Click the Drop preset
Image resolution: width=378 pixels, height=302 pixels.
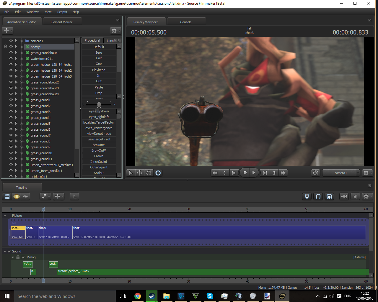pyautogui.click(x=99, y=93)
